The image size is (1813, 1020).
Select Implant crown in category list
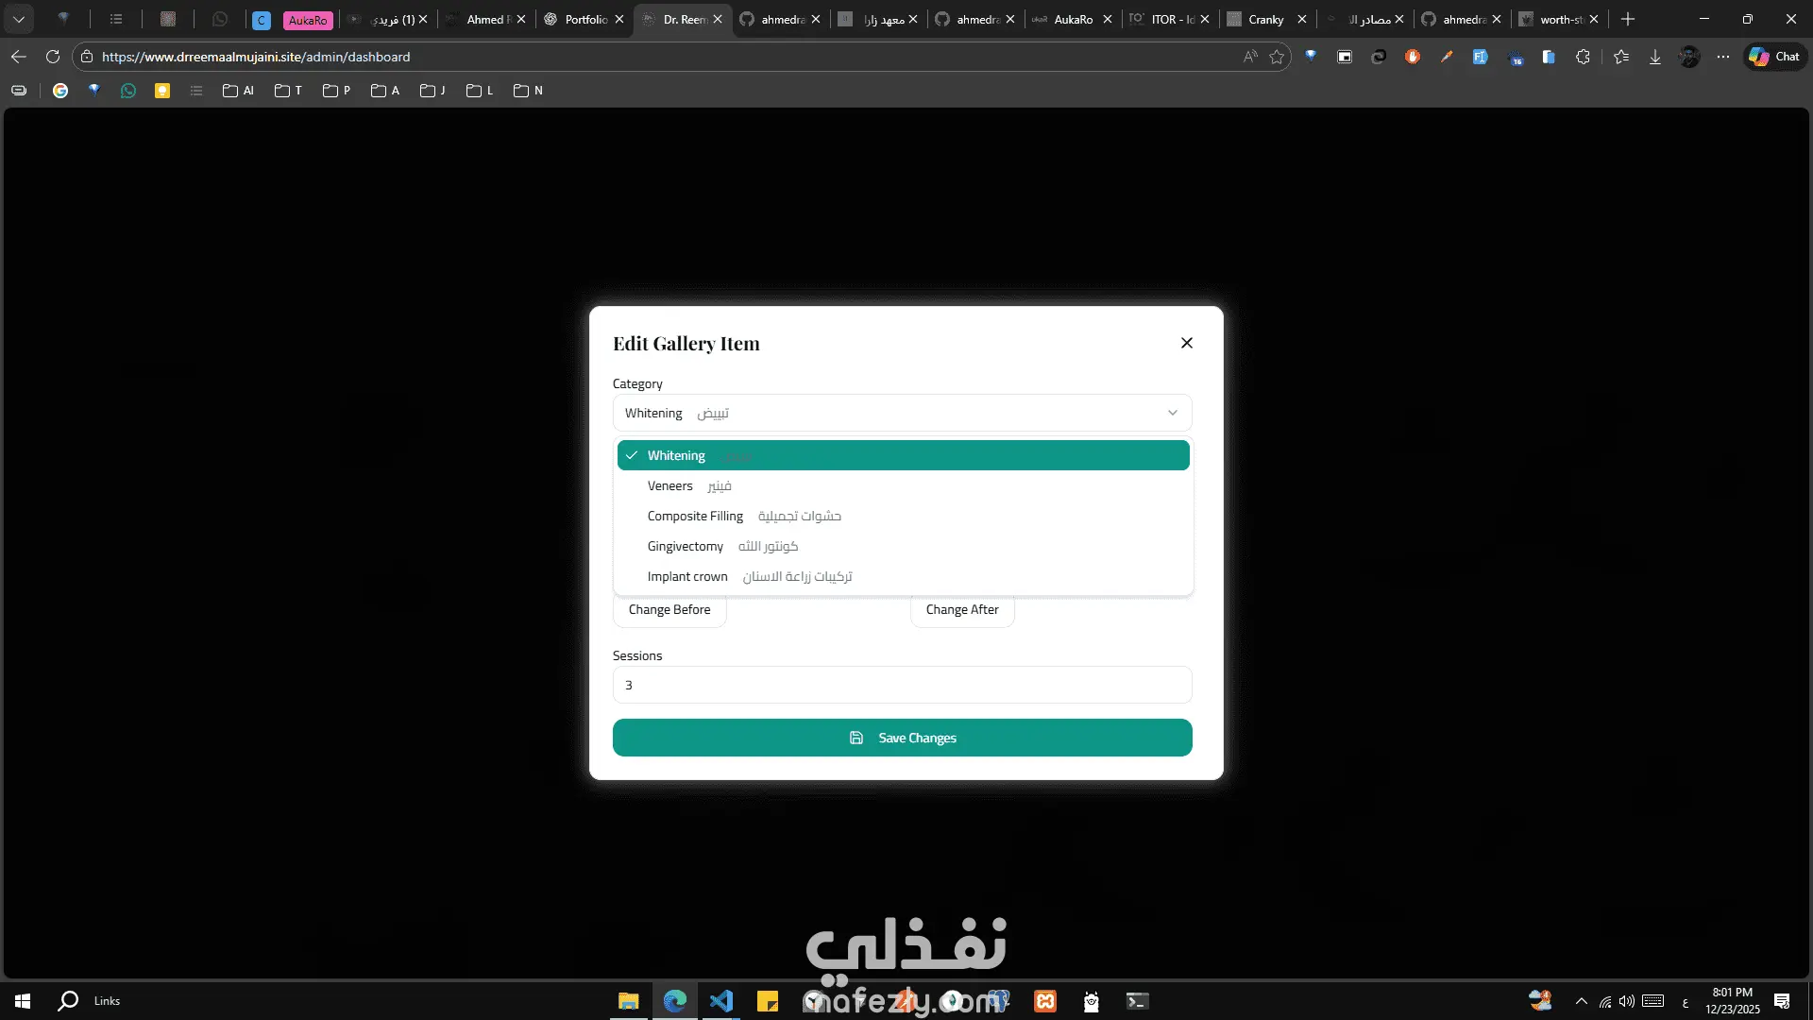coord(687,576)
